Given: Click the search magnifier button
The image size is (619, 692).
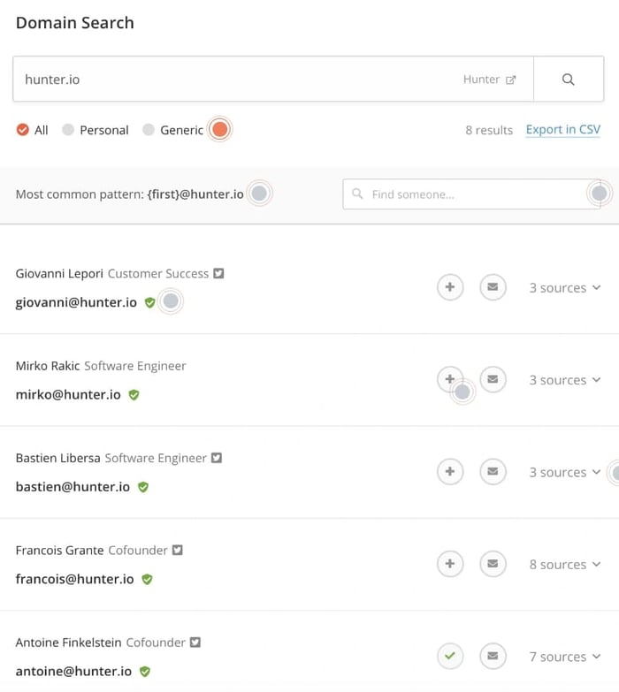Looking at the screenshot, I should tap(568, 80).
